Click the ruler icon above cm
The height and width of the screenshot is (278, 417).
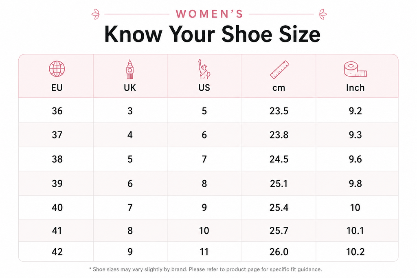click(279, 70)
